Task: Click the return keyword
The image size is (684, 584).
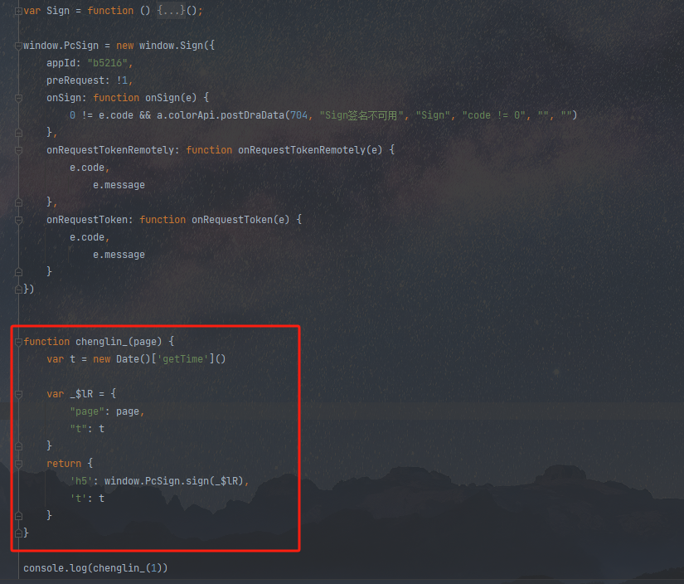Action: (x=64, y=463)
